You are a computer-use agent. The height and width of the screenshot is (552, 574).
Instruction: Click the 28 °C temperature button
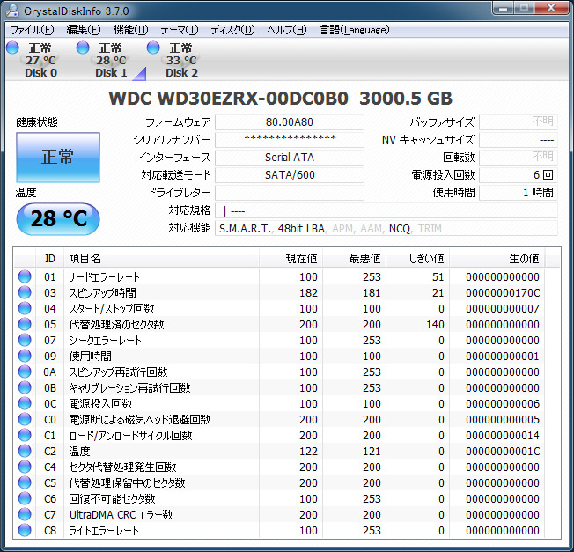[58, 219]
